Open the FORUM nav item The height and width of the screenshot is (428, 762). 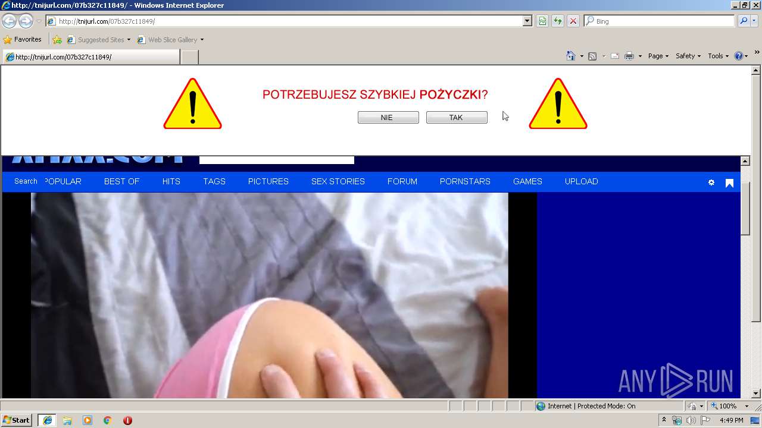[x=402, y=181]
